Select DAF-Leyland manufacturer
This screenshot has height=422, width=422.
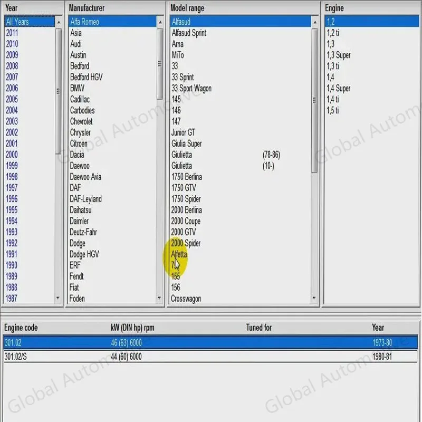[85, 199]
